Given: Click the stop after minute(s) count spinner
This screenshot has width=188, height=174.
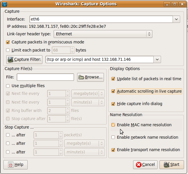Looking at the screenshot, I should coord(48,152).
